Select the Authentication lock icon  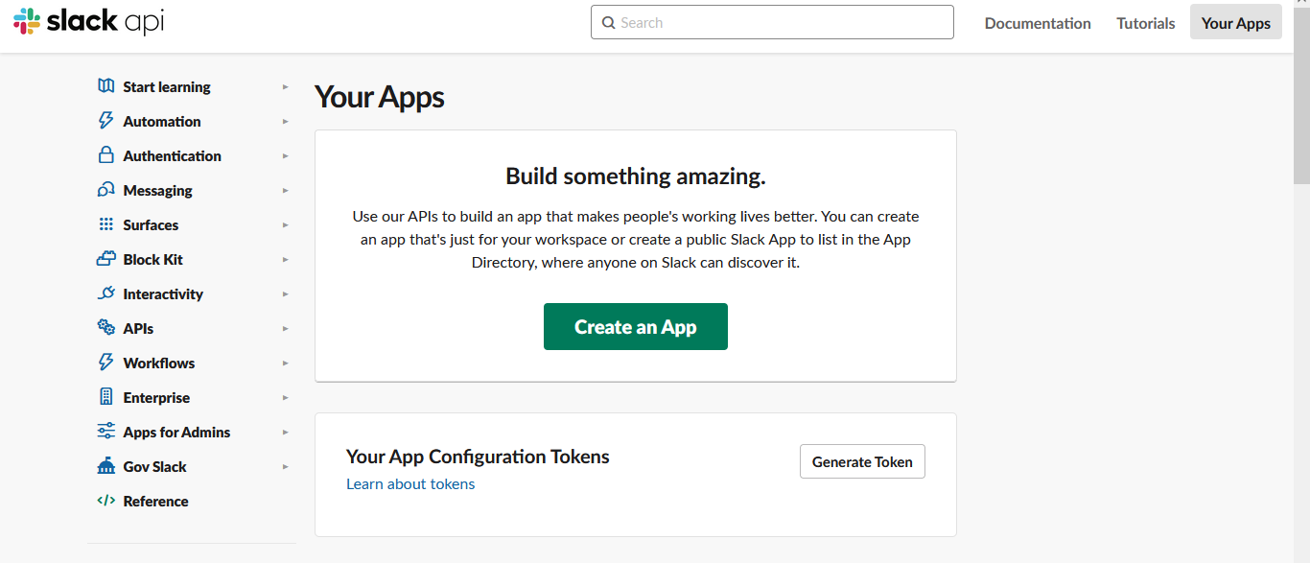pyautogui.click(x=105, y=155)
